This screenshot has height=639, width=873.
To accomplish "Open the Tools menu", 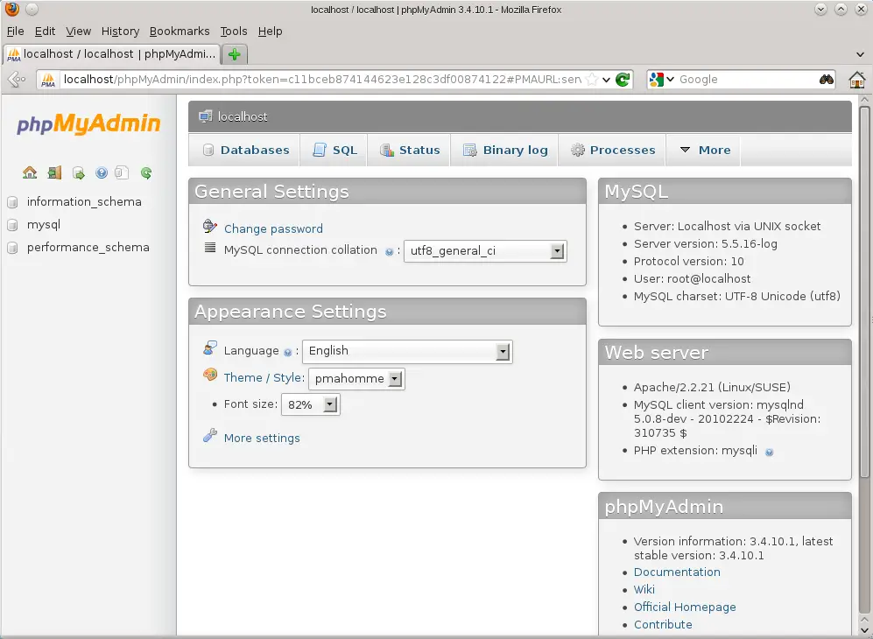I will (x=233, y=32).
